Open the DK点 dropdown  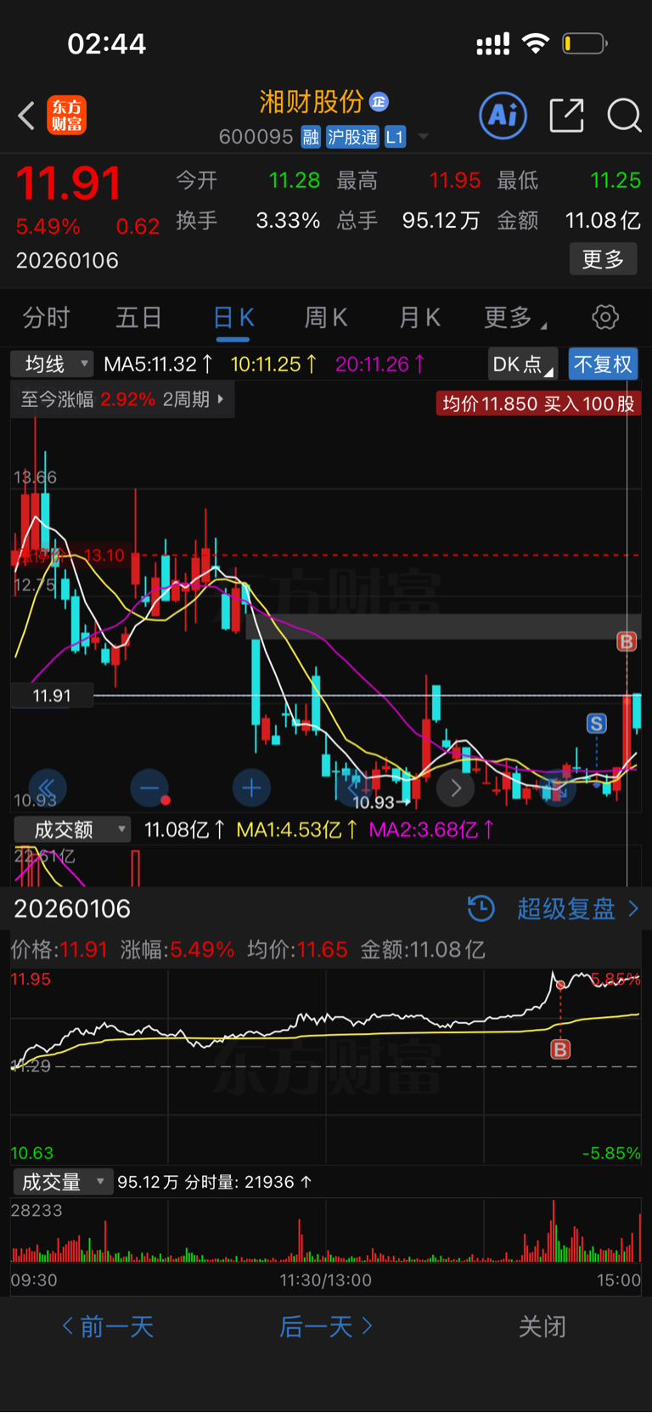[x=523, y=365]
